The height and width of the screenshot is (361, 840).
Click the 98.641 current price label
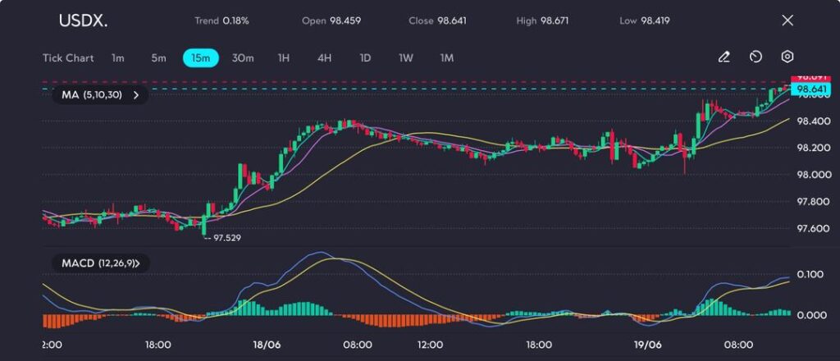pos(811,89)
